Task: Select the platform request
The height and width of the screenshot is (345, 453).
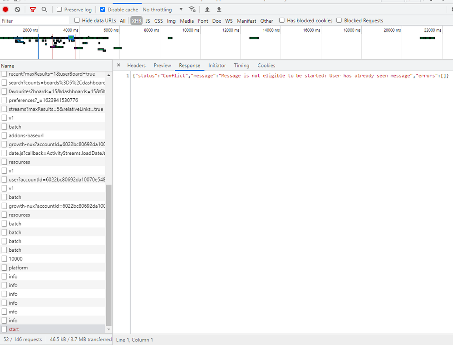Action: 53,268
